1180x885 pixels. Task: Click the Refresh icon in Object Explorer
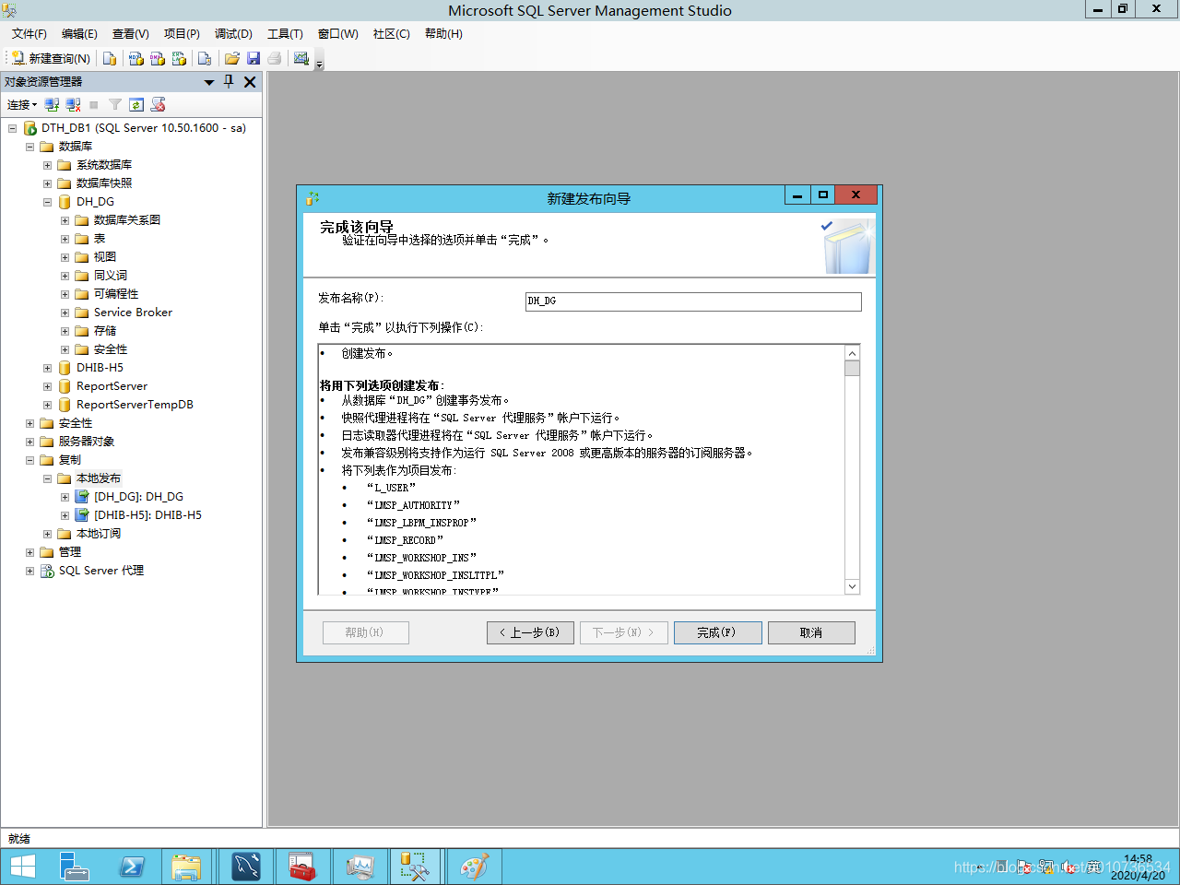[136, 105]
